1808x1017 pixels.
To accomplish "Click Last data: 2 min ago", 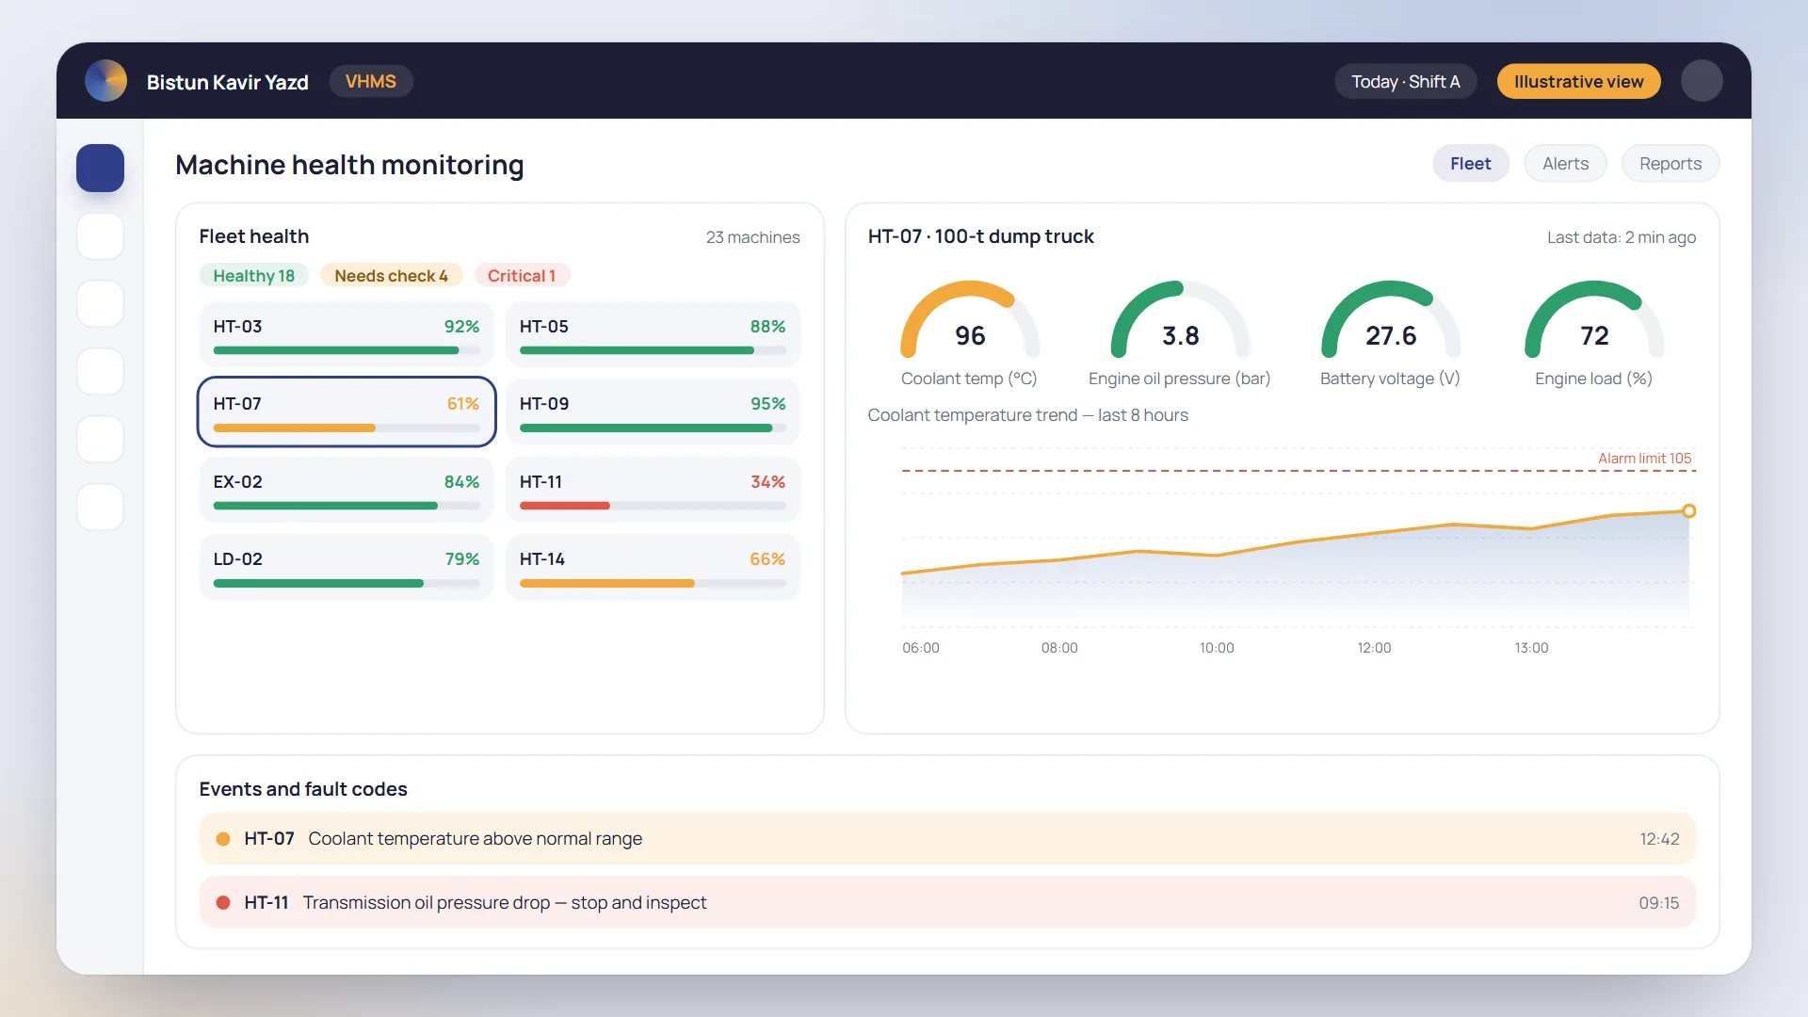I will [x=1621, y=237].
